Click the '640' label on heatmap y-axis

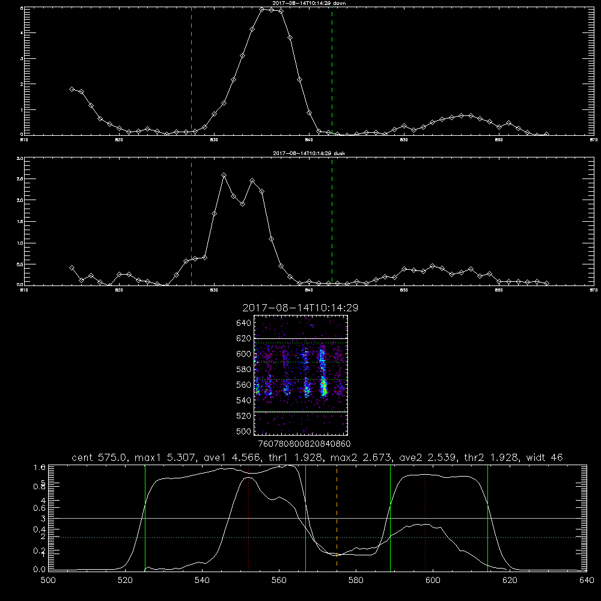coord(244,323)
